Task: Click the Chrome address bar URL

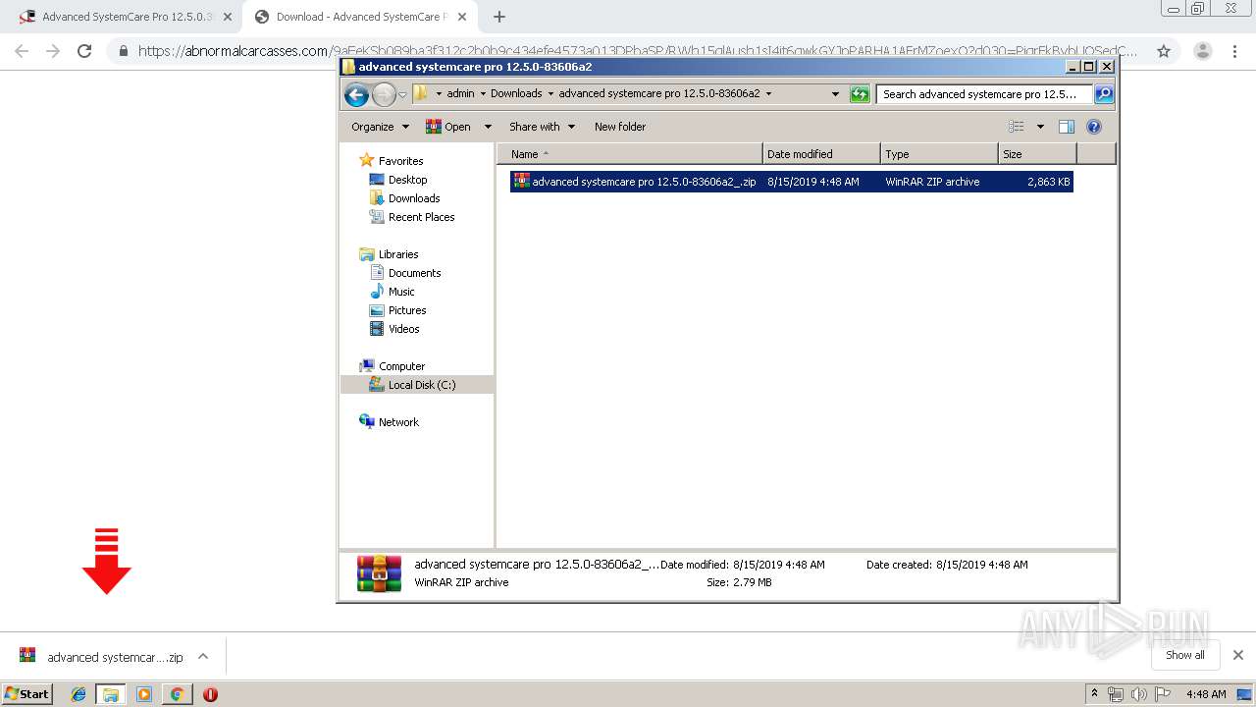Action: 638,51
